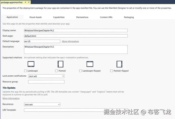Screen dimensions: 175x119
Task: Switch to the Visual Assets tab
Action: 35,17
